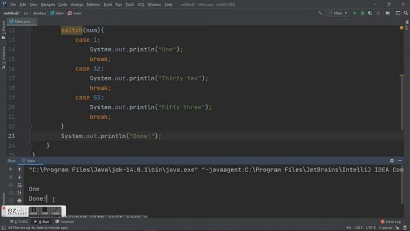Open the Run tool window tab at bottom

(42, 221)
